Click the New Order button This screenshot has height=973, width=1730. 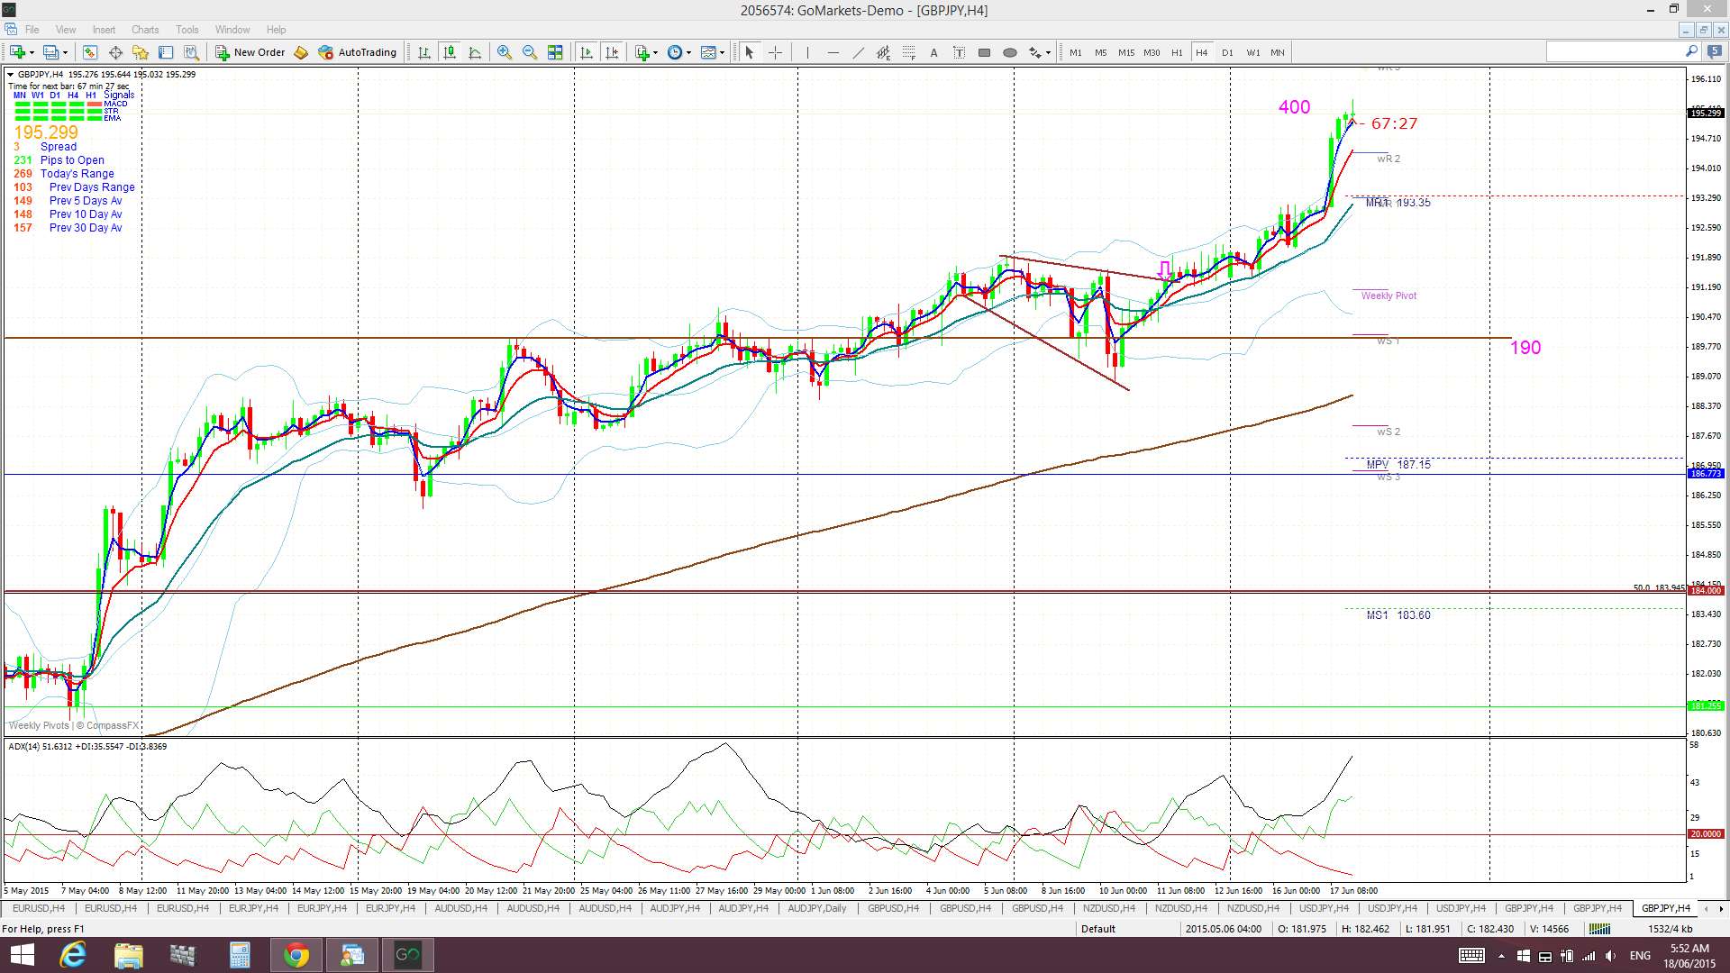(x=250, y=52)
